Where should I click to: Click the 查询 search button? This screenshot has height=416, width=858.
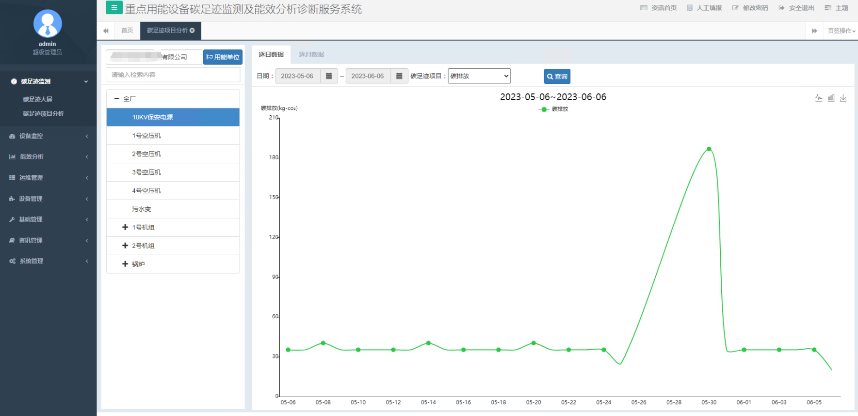point(557,77)
